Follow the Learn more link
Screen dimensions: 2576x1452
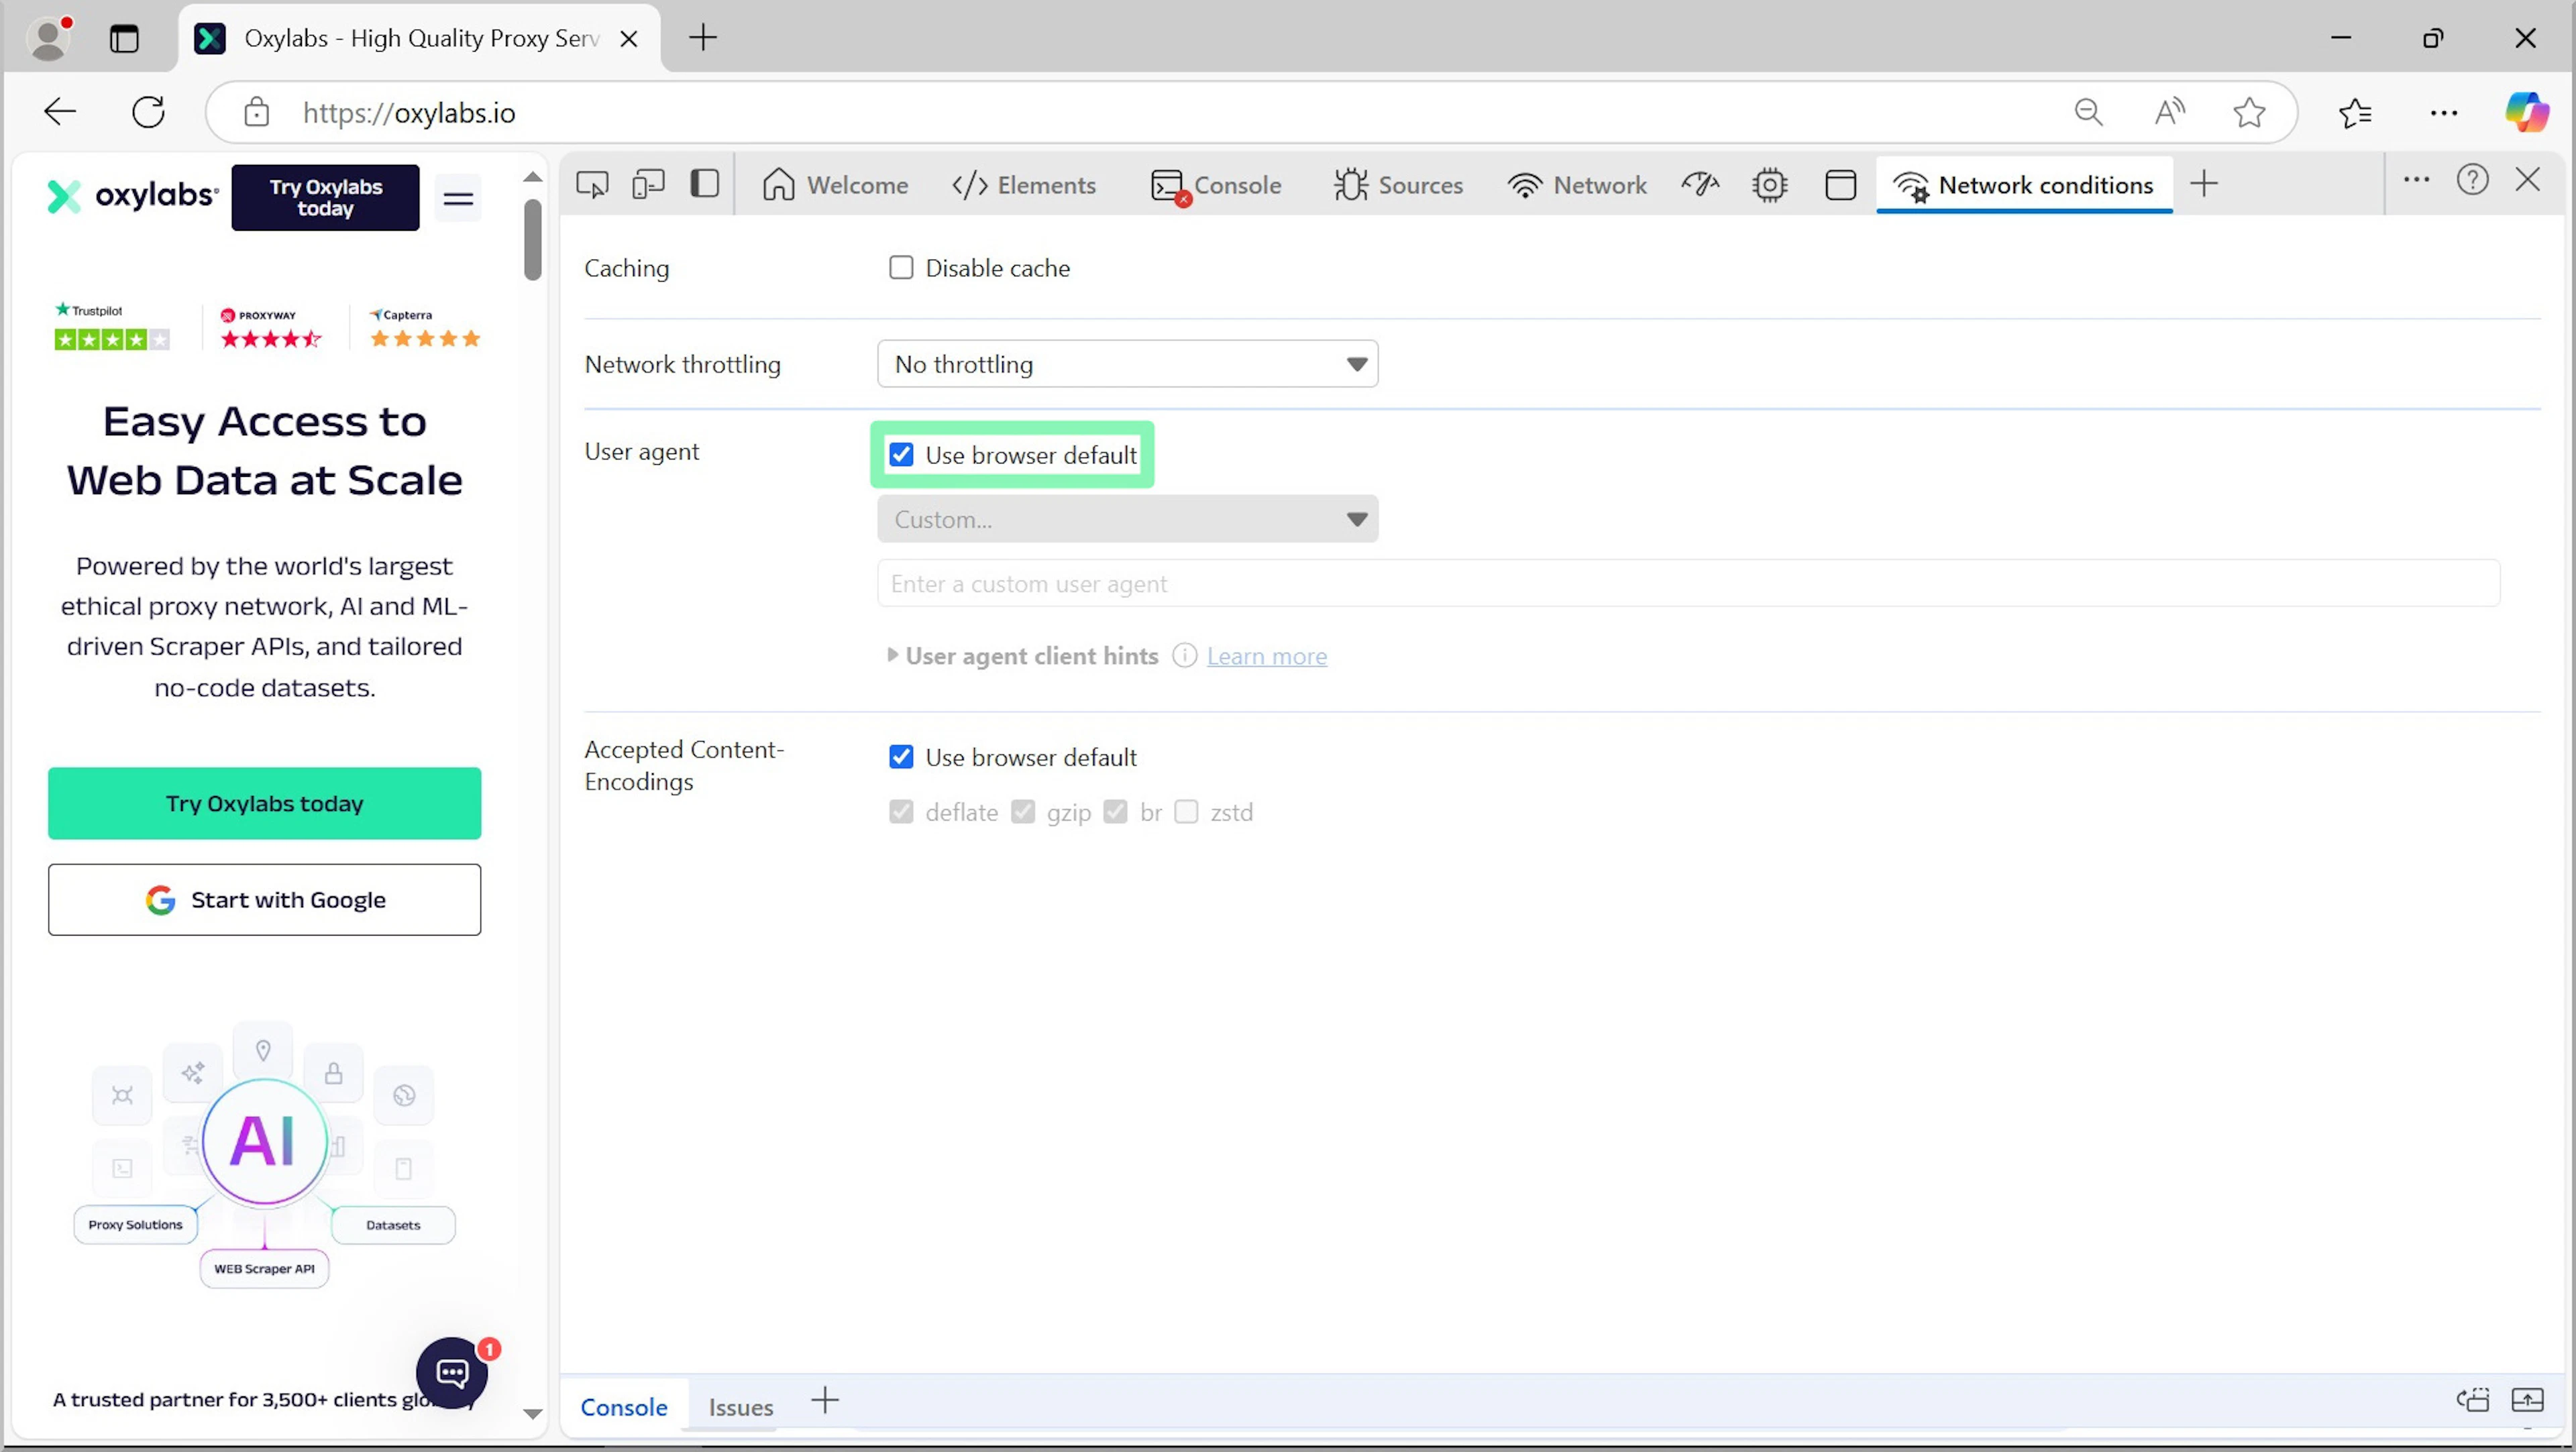pyautogui.click(x=1267, y=656)
